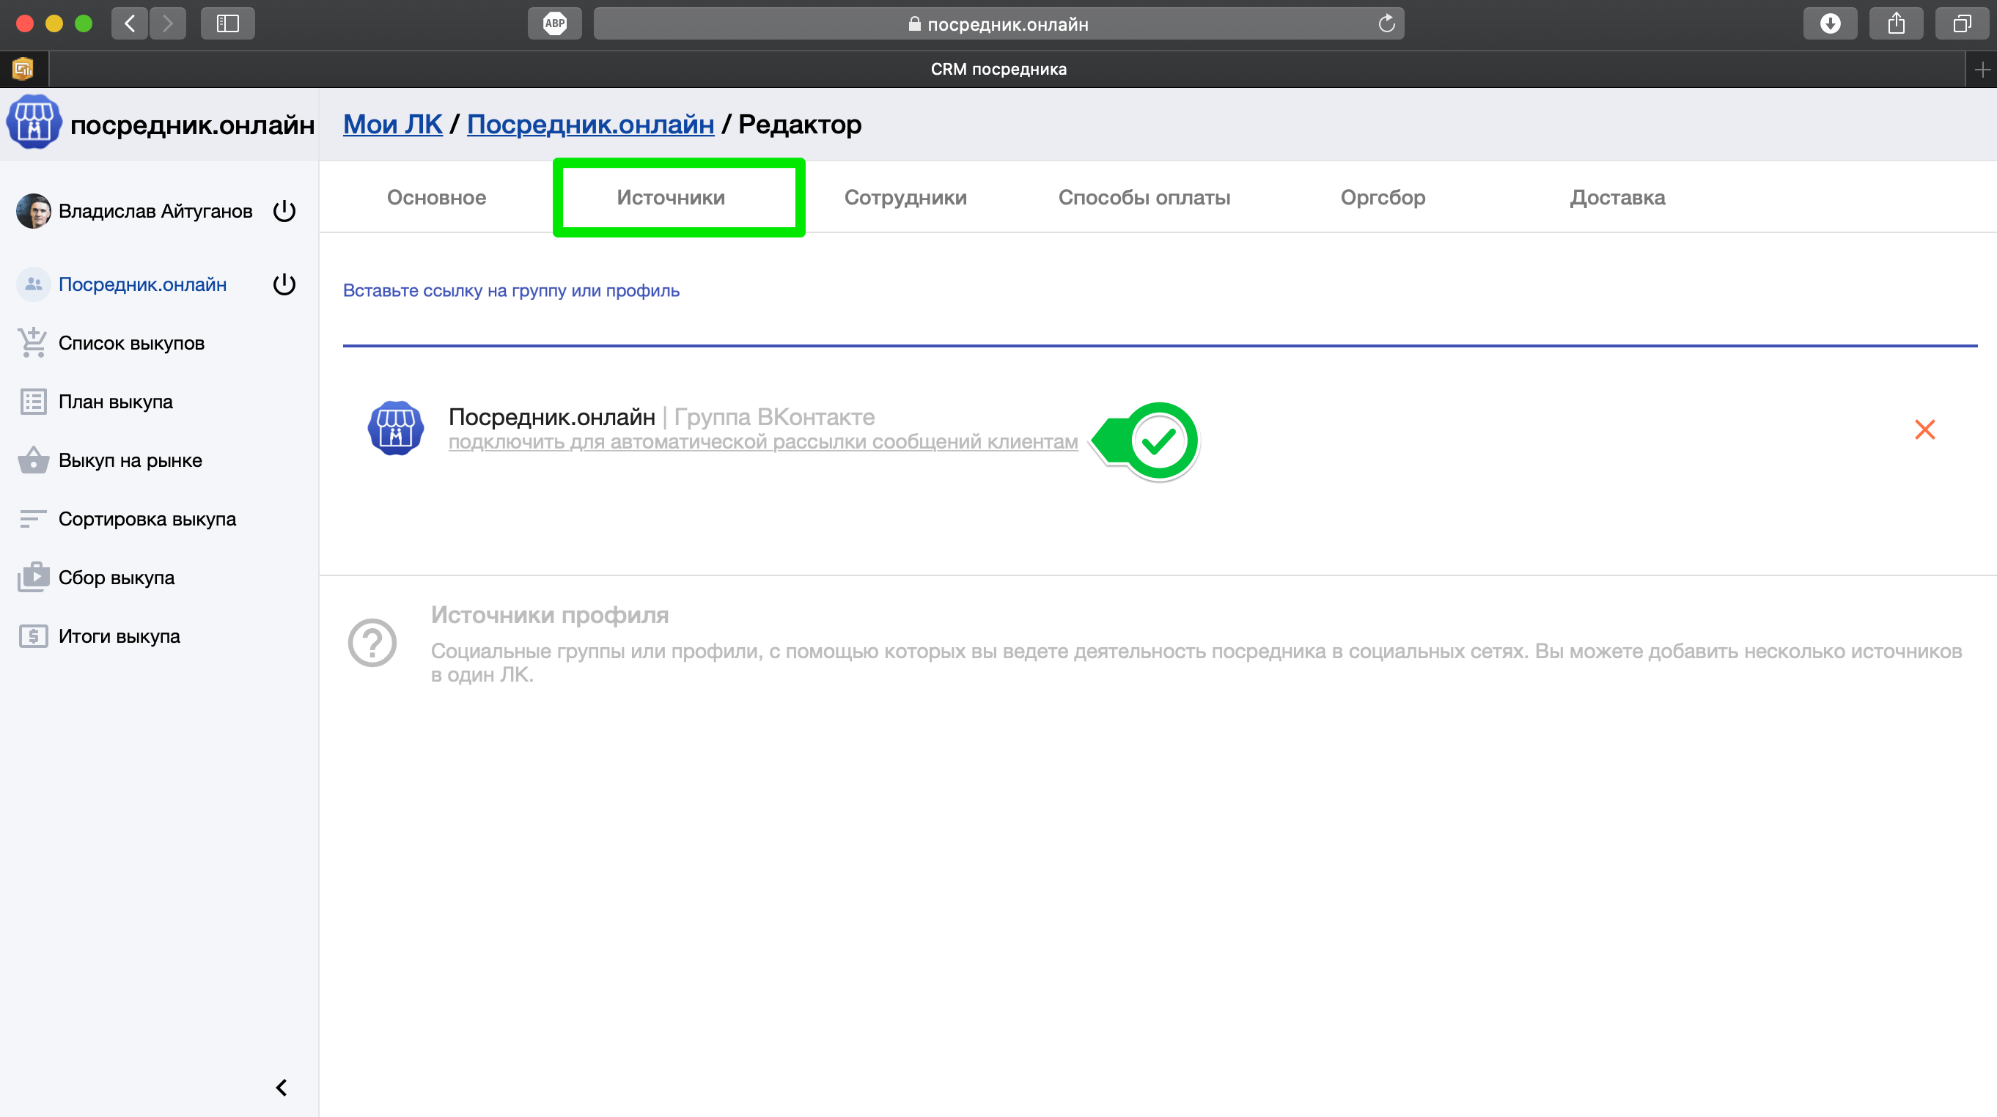The height and width of the screenshot is (1117, 1997).
Task: Remove the Посредник.онлайн source with red X
Action: pyautogui.click(x=1924, y=430)
